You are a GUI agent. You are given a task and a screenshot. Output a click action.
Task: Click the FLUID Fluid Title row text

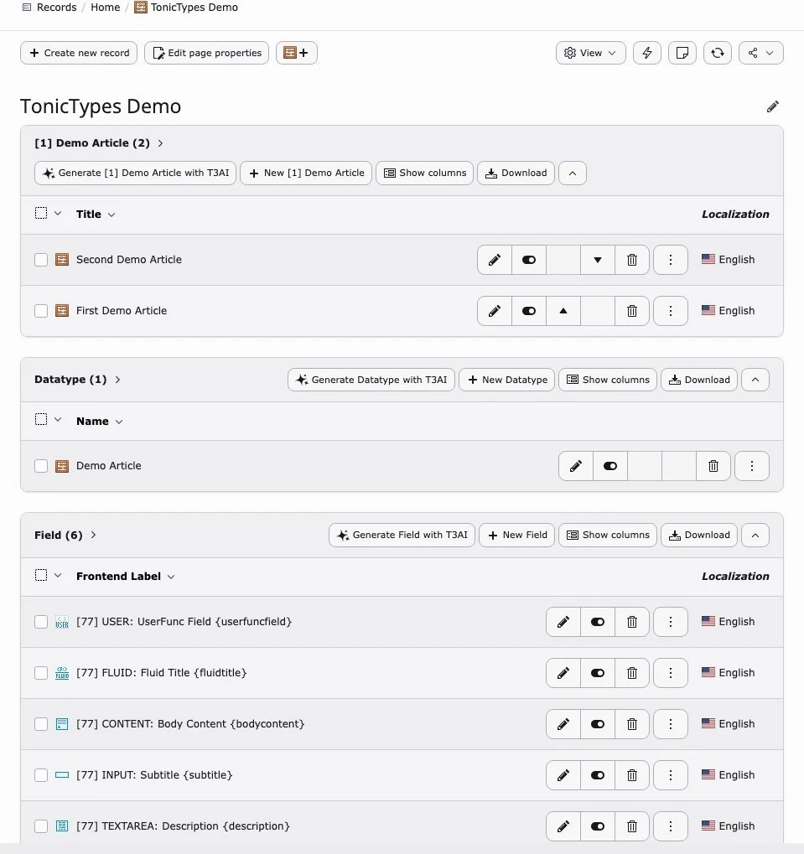click(x=161, y=673)
